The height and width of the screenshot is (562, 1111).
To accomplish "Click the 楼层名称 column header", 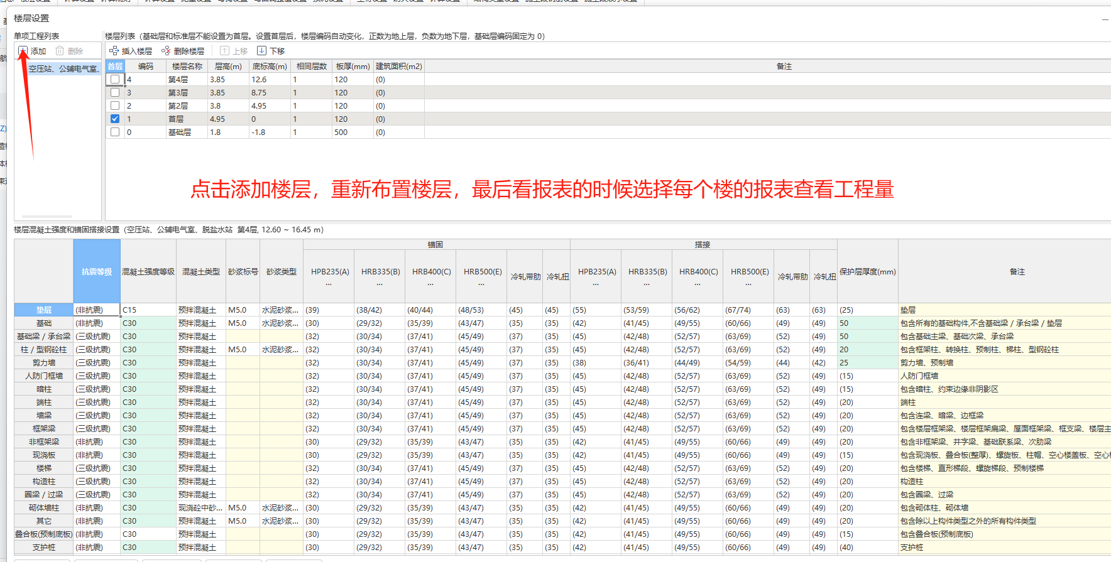I will pyautogui.click(x=187, y=66).
